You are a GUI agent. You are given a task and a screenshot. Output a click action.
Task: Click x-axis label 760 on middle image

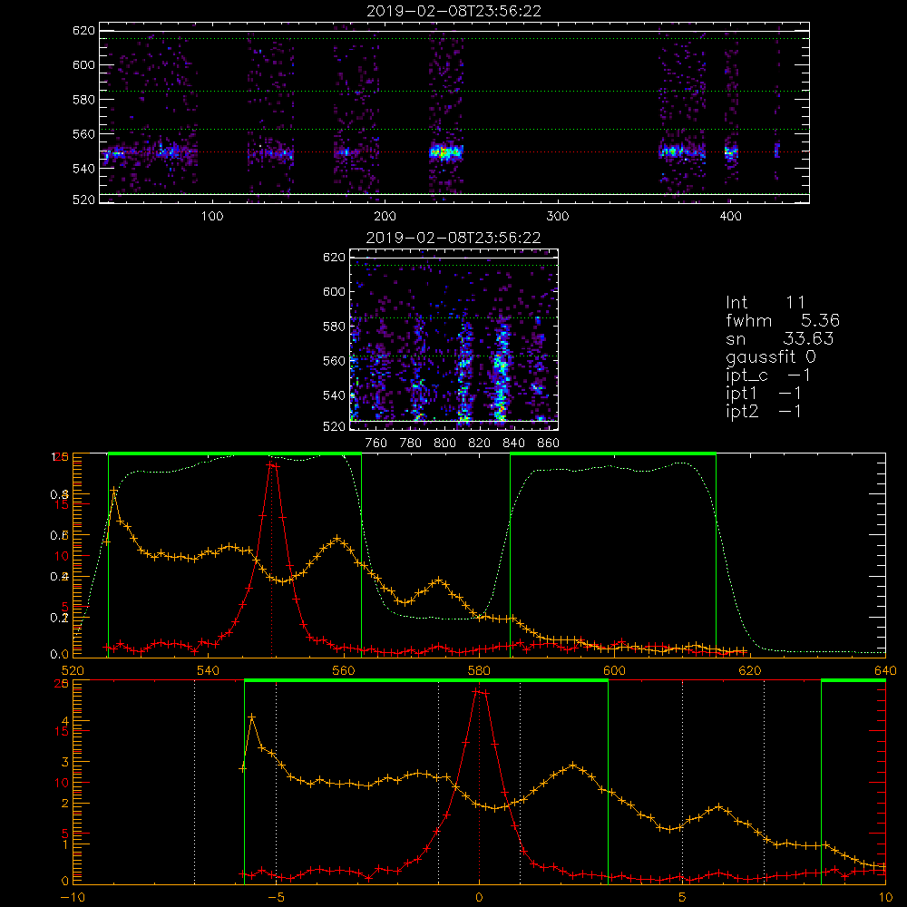click(x=376, y=444)
